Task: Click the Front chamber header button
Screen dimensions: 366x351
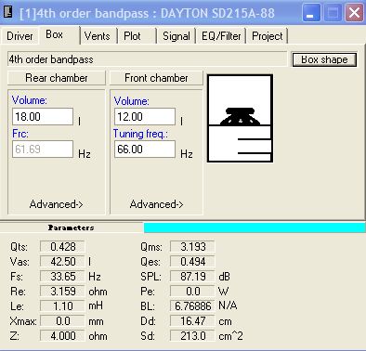Action: pyautogui.click(x=156, y=78)
